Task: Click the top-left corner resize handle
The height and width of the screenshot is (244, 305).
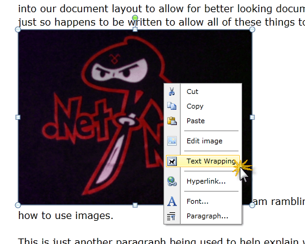Action: (18, 29)
